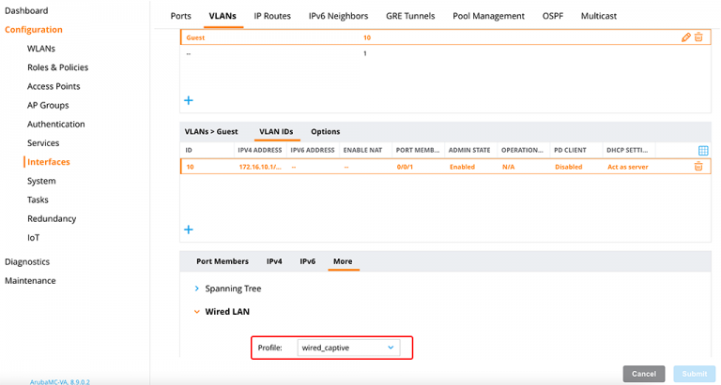
Task: Go to AP Groups page
Action: (48, 105)
